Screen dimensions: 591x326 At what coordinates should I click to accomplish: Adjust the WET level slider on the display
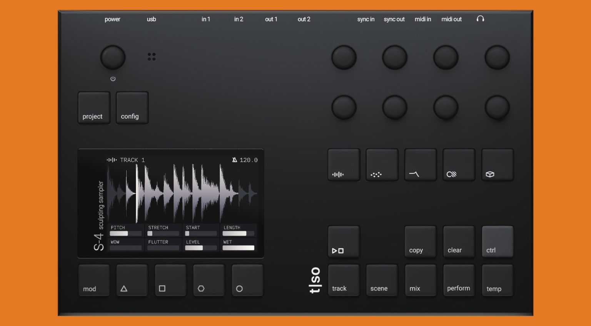click(x=239, y=248)
